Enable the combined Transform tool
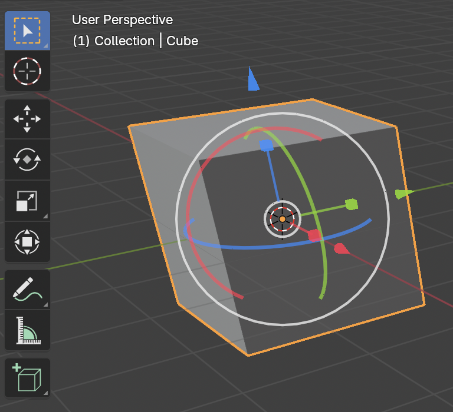Image resolution: width=453 pixels, height=412 pixels. pyautogui.click(x=27, y=241)
